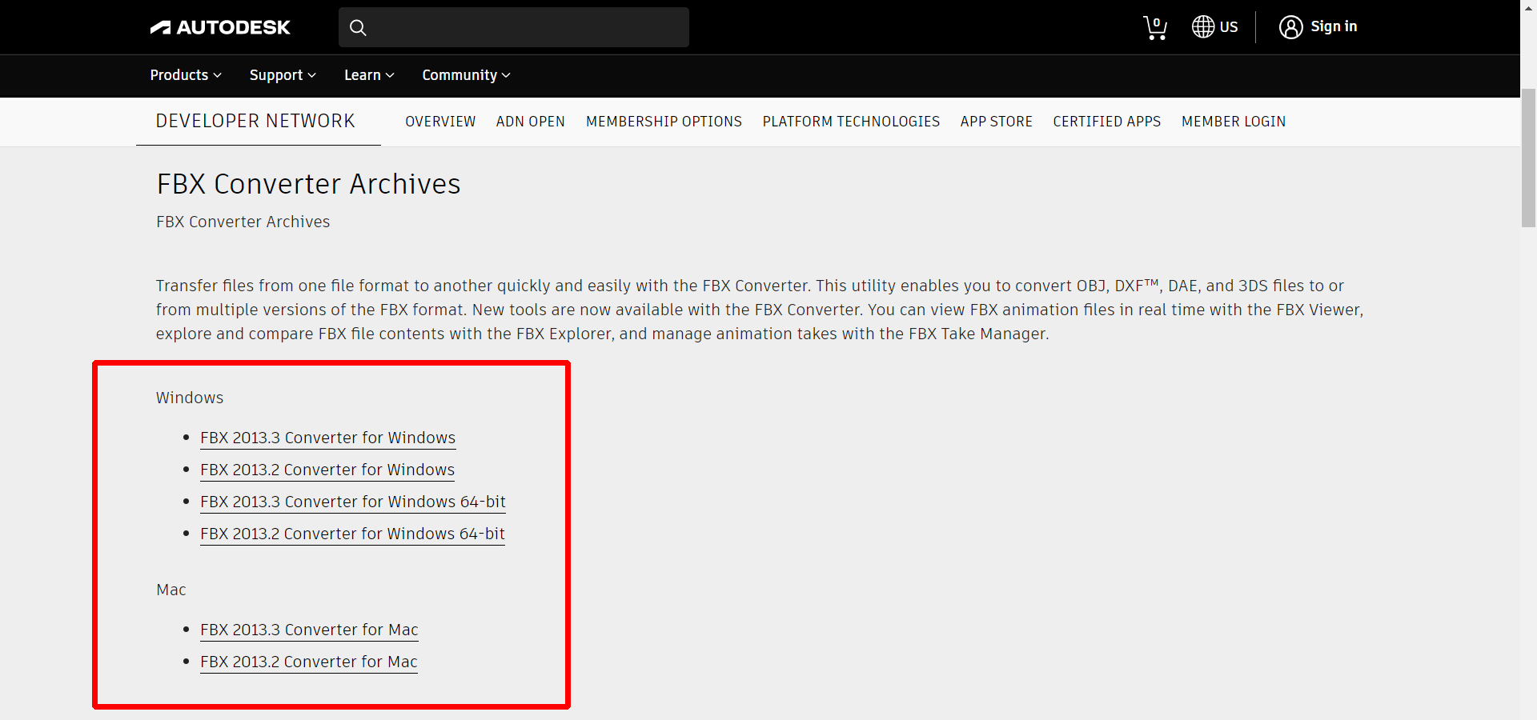Download FBX 2013.3 Converter for Mac
The height and width of the screenshot is (720, 1537).
pyautogui.click(x=309, y=630)
